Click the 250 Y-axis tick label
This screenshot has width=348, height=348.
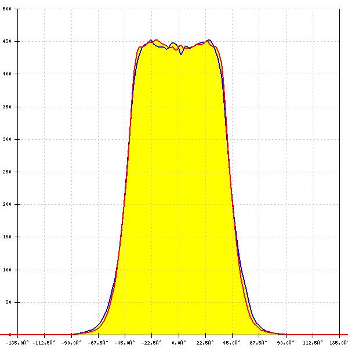(x=8, y=172)
